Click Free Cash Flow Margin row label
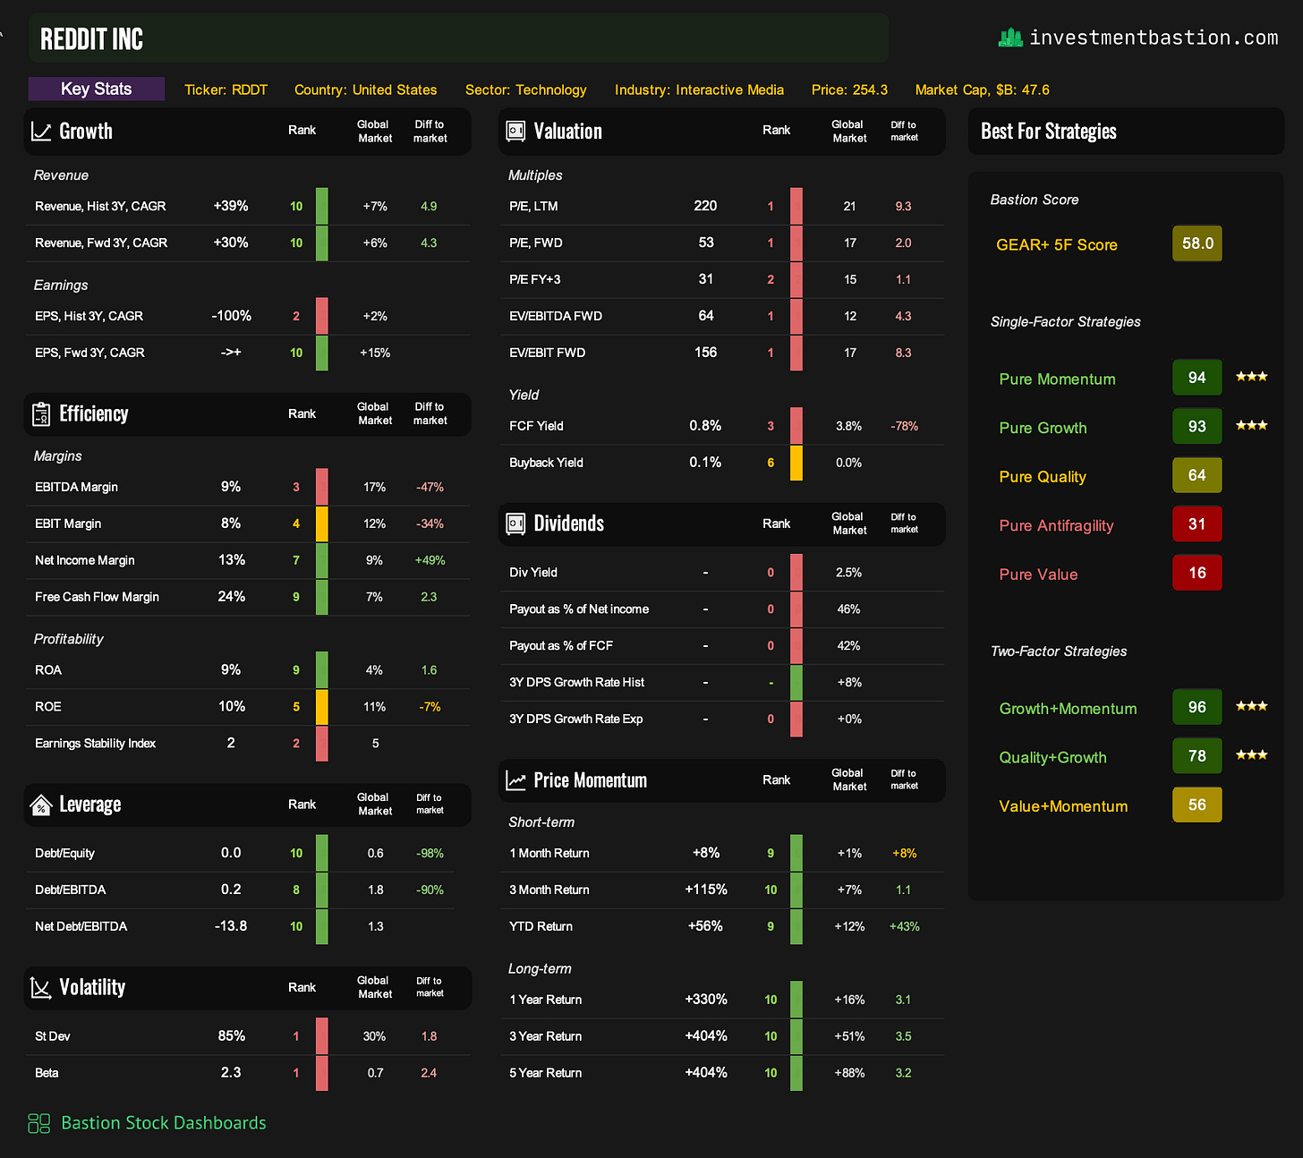 coord(97,597)
